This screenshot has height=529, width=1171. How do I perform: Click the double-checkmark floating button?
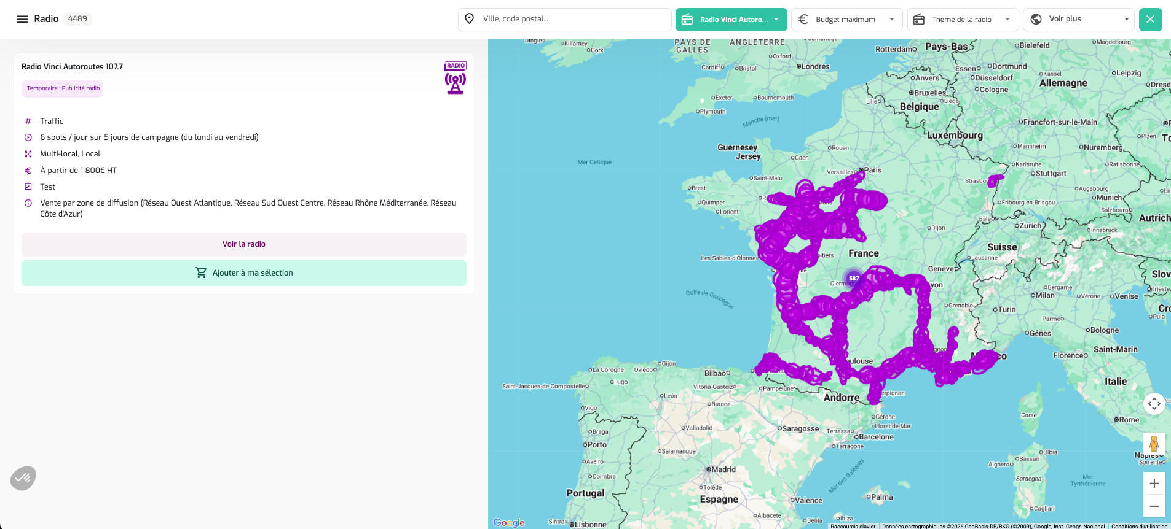(23, 478)
